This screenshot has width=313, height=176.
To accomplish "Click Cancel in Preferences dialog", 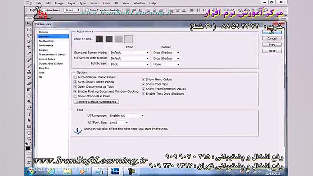I will click(x=272, y=38).
